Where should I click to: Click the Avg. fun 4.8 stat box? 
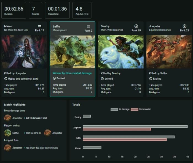[x=82, y=10]
